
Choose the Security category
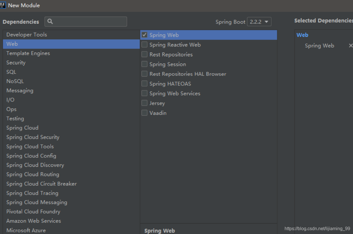click(x=71, y=62)
